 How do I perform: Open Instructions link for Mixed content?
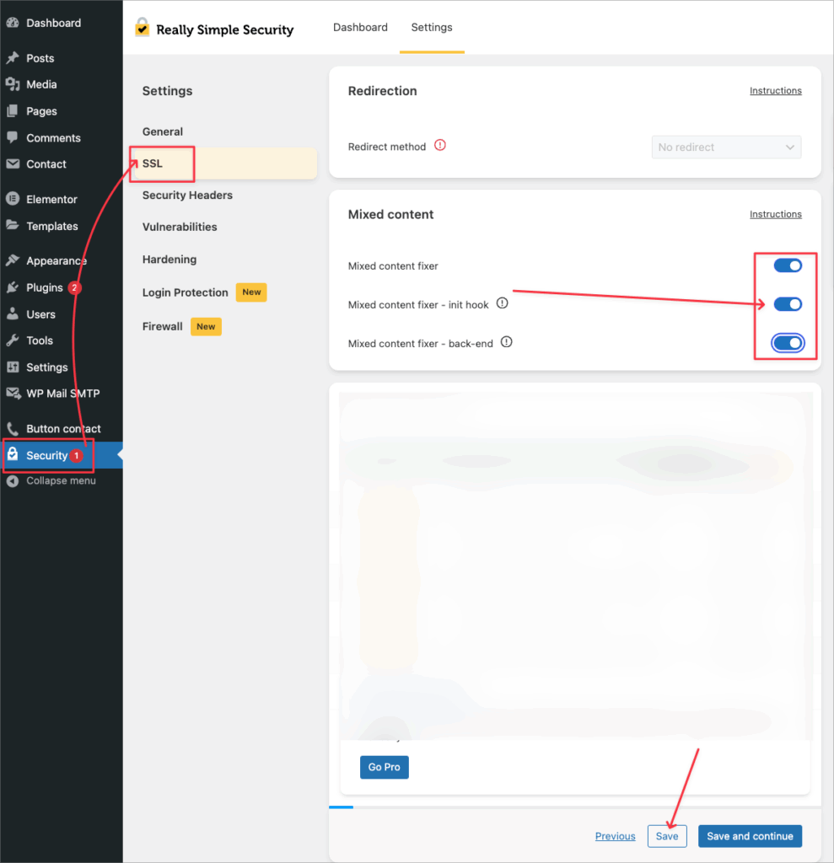[775, 214]
